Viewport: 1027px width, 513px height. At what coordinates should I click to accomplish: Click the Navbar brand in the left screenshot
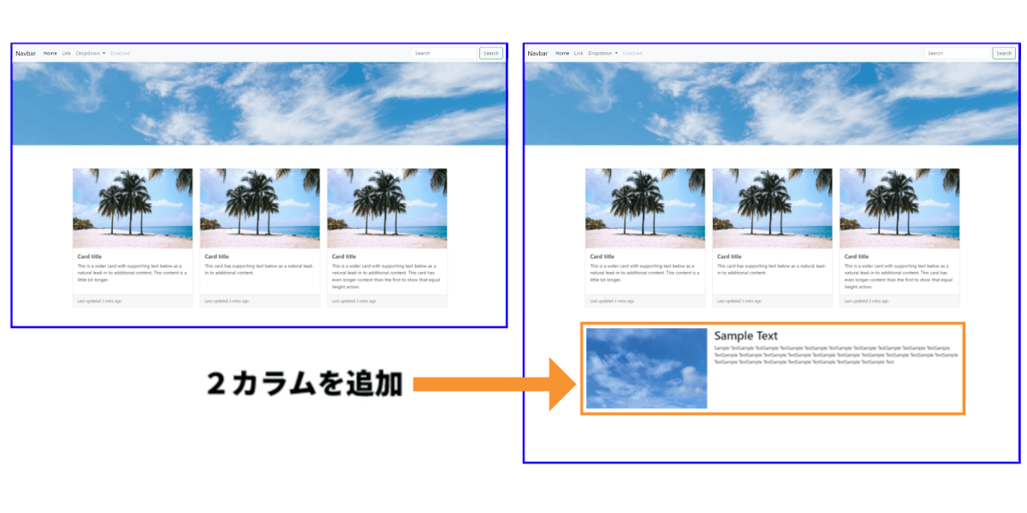coord(25,53)
